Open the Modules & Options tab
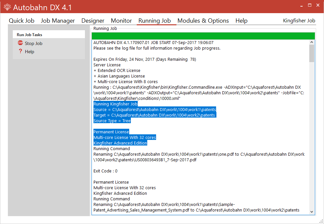The height and width of the screenshot is (224, 324). (x=203, y=21)
